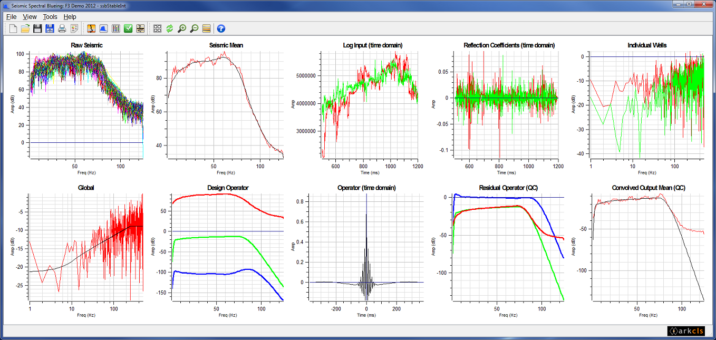The image size is (716, 340).
Task: Print using the printer icon
Action: coord(62,28)
